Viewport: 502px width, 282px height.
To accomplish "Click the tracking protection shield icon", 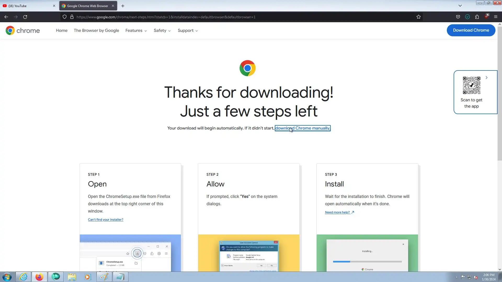I will click(x=64, y=17).
